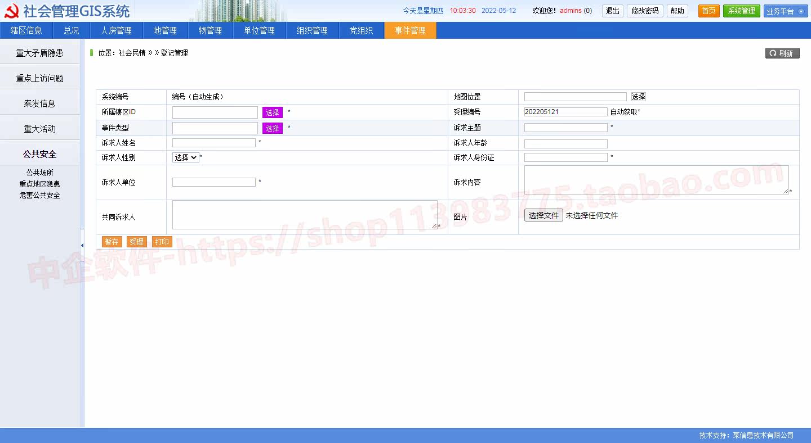Open the 单位管理 tab
This screenshot has height=443, width=811.
tap(260, 30)
